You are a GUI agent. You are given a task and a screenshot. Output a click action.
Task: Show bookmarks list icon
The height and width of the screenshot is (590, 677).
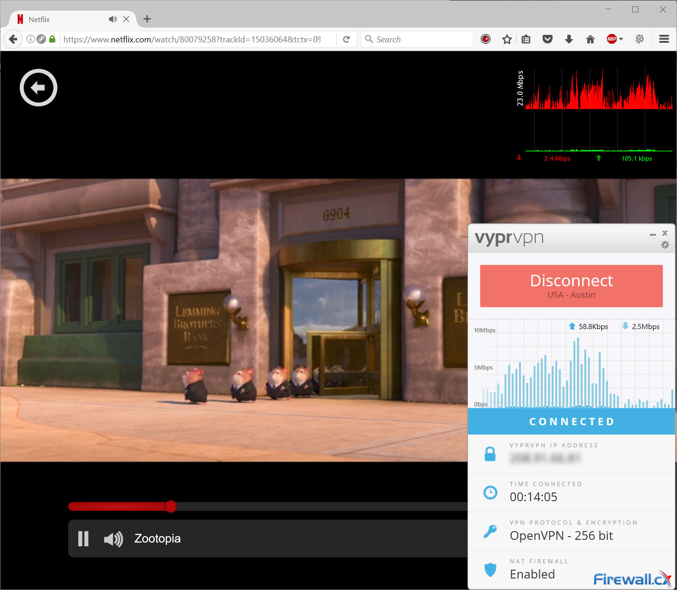526,39
